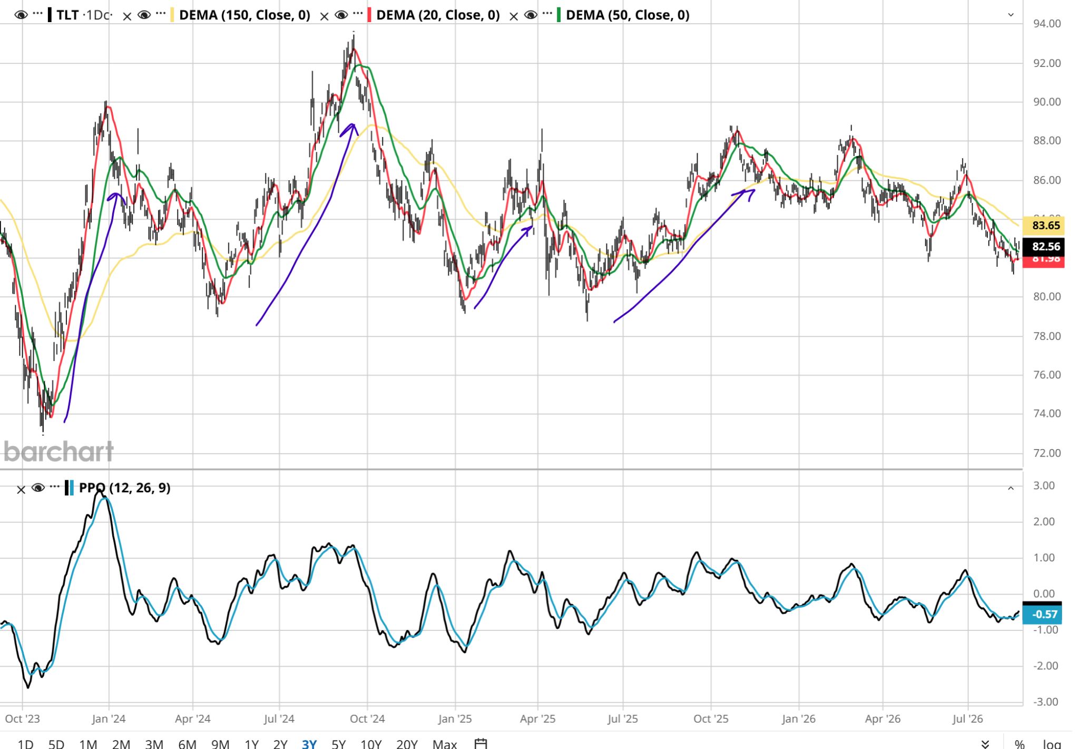Open more options dots for PPO
1079x749 pixels.
click(54, 487)
